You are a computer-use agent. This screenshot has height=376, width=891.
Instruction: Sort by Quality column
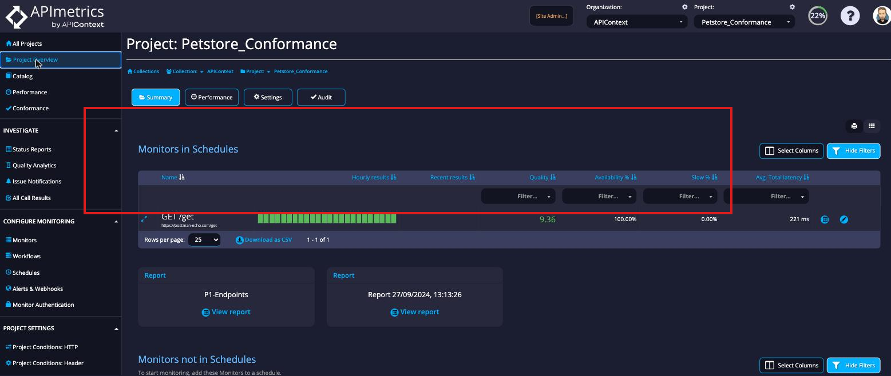[542, 177]
